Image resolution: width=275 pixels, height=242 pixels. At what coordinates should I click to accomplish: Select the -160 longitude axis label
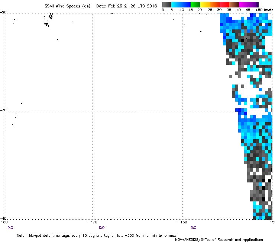point(182,222)
